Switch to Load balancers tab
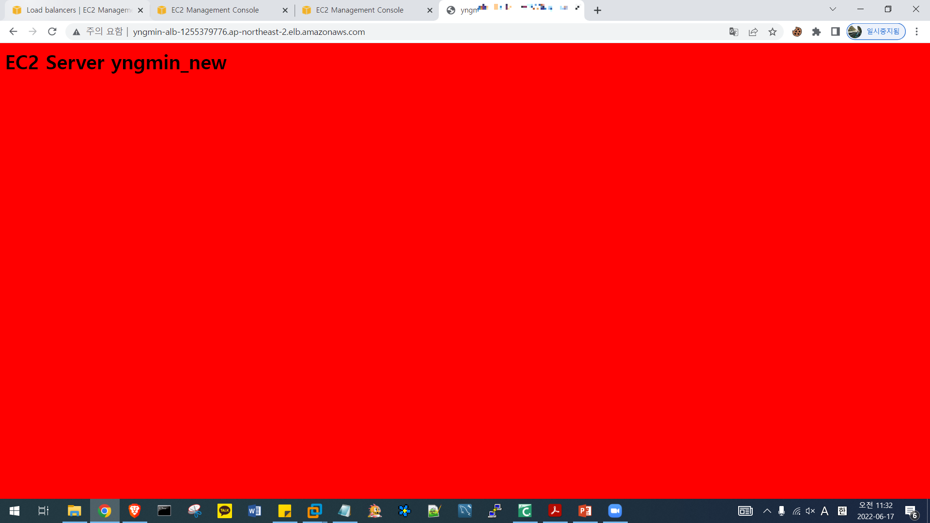Image resolution: width=930 pixels, height=523 pixels. [73, 10]
